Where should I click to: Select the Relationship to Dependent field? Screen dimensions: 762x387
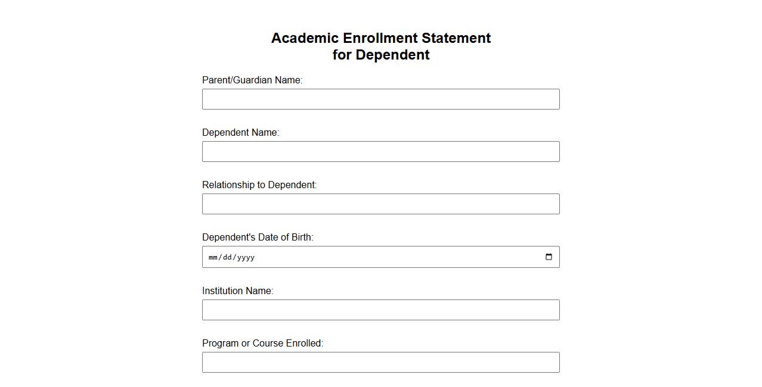coord(380,204)
